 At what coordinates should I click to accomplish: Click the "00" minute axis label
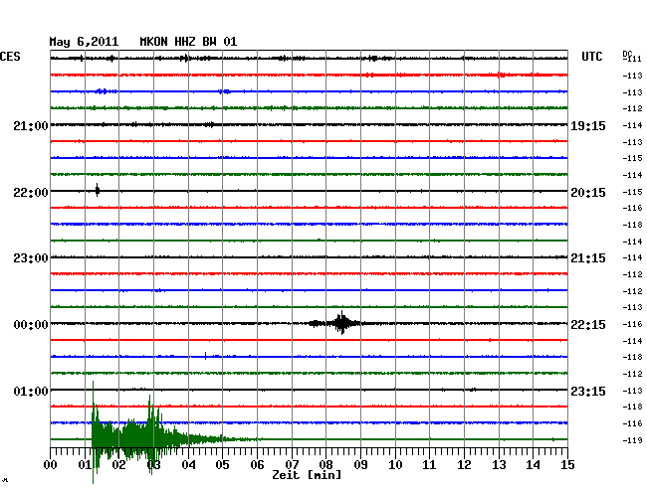(51, 465)
